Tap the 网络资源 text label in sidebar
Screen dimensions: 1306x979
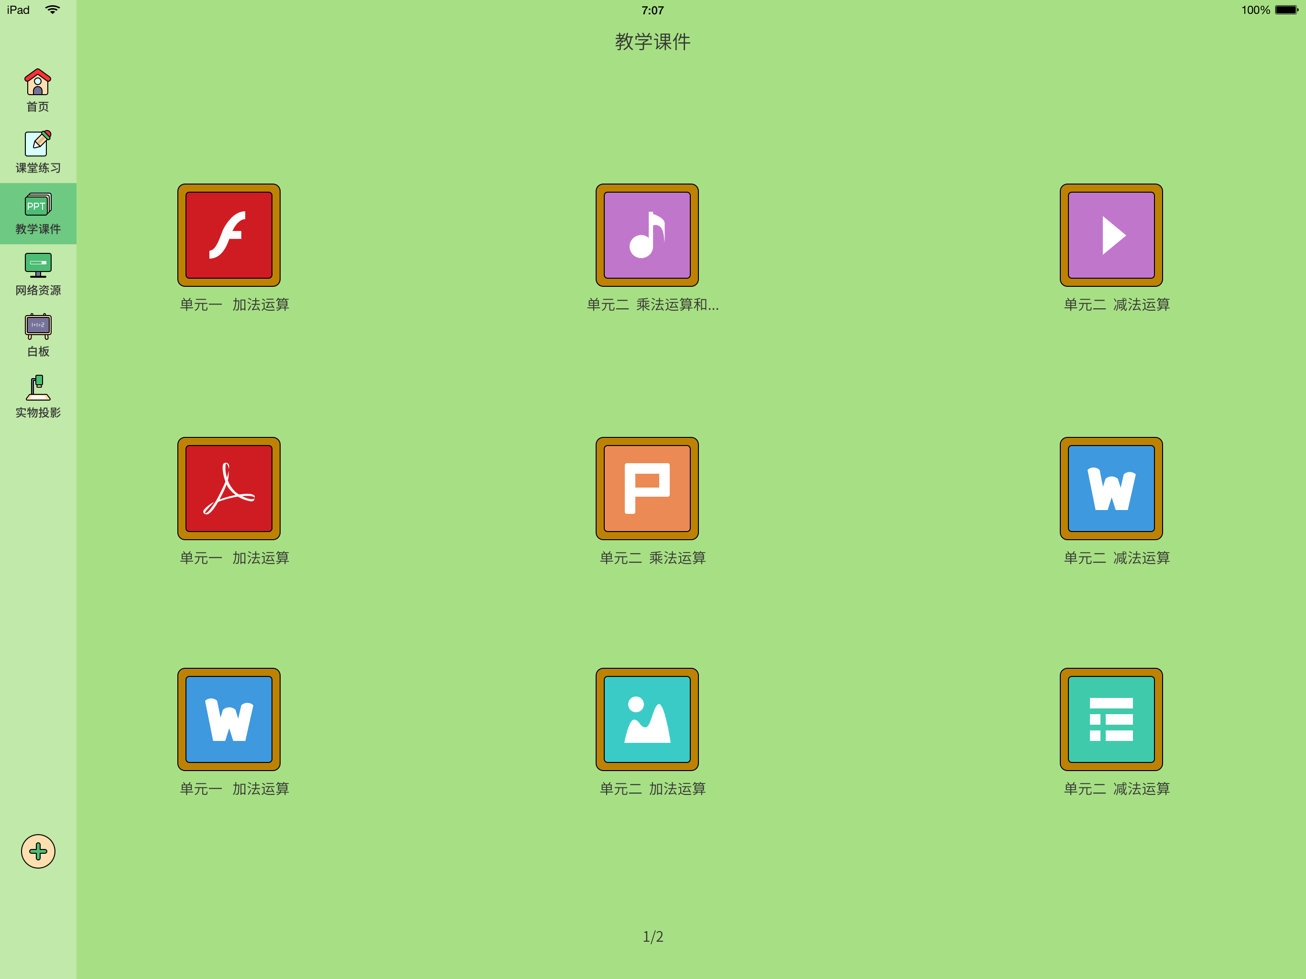(x=38, y=290)
